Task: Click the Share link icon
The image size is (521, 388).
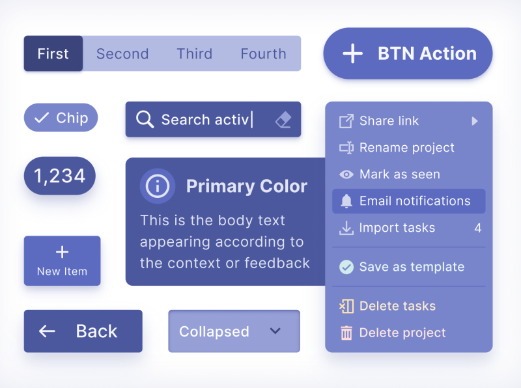Action: [x=346, y=120]
